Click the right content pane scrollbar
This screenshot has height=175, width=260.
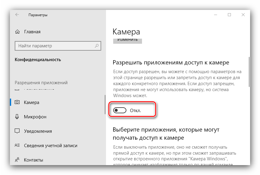click(249, 72)
